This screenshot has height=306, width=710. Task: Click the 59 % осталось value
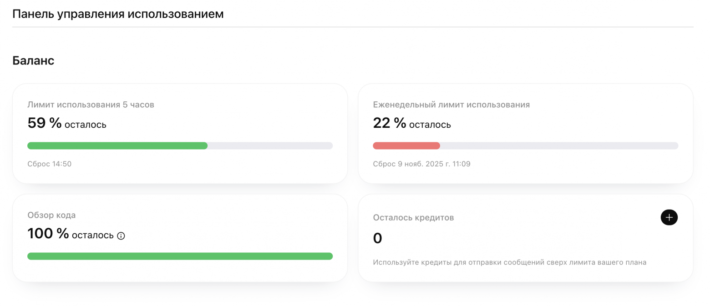coord(66,123)
